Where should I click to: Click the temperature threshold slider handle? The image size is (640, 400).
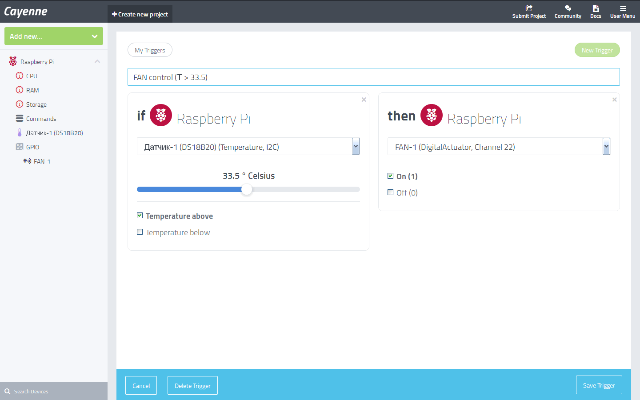click(247, 189)
